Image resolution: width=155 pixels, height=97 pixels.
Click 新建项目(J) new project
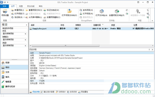(x=18, y=10)
